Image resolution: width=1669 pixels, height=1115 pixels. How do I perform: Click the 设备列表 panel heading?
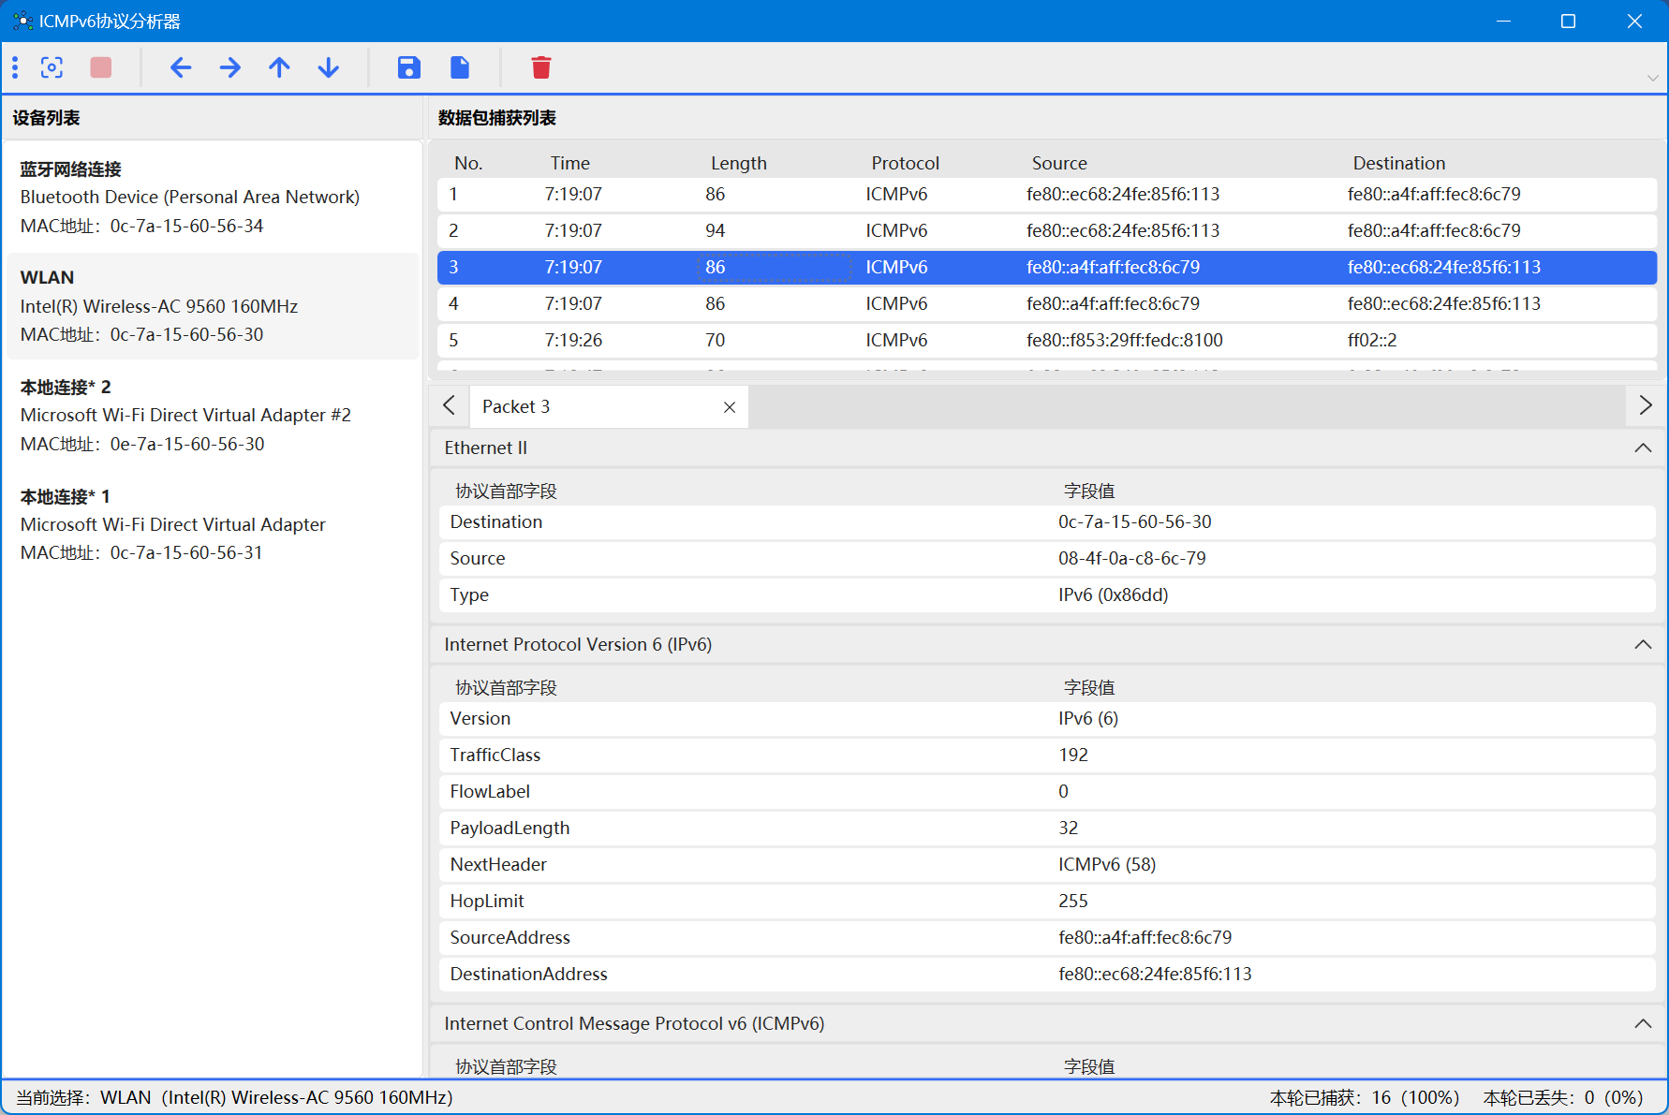tap(46, 118)
